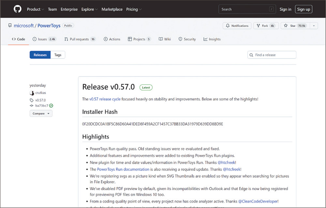Expand the Product menu

pyautogui.click(x=35, y=9)
